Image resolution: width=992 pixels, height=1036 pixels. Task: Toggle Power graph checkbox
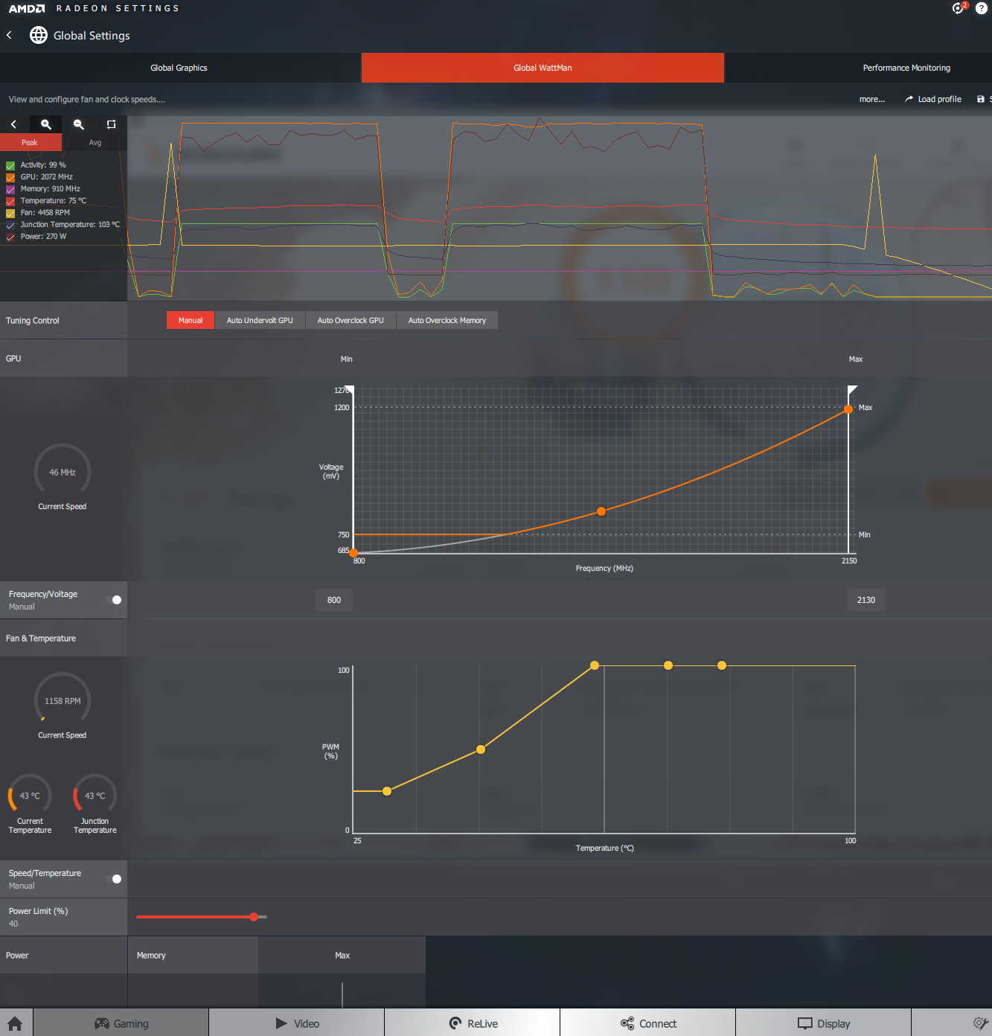pos(10,237)
